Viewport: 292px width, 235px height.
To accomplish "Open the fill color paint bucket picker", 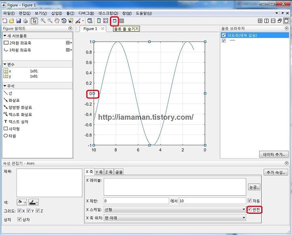I will pyautogui.click(x=21, y=202).
